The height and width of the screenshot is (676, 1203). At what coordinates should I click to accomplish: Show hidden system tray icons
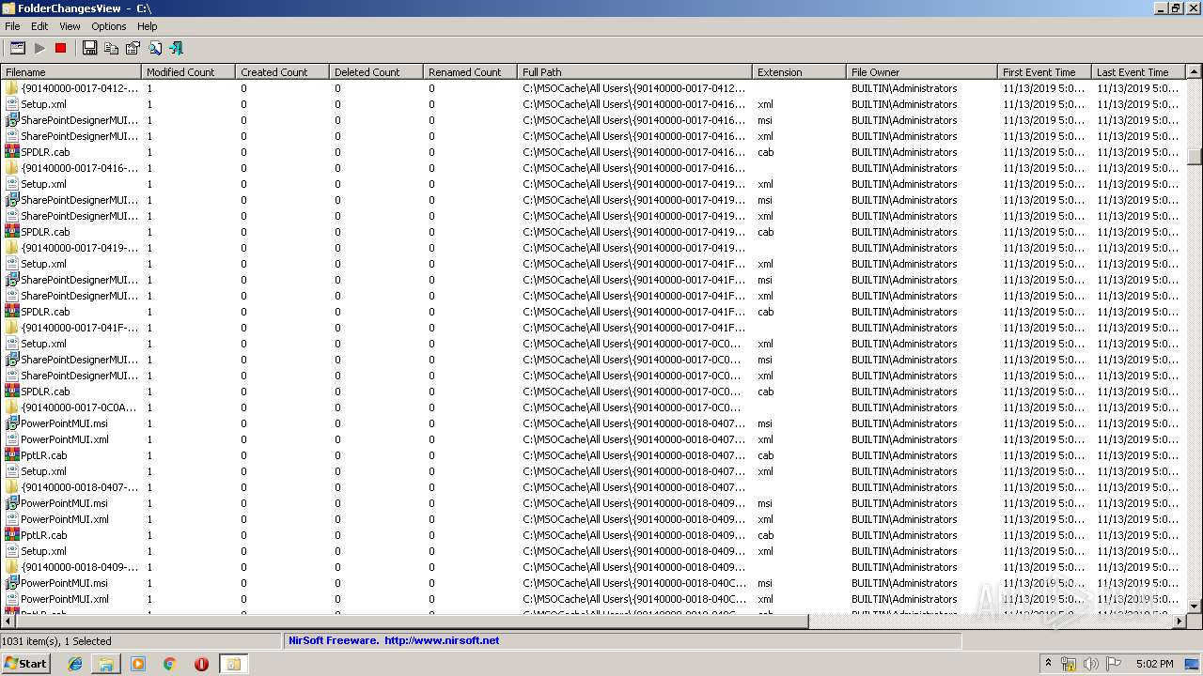click(x=1049, y=663)
